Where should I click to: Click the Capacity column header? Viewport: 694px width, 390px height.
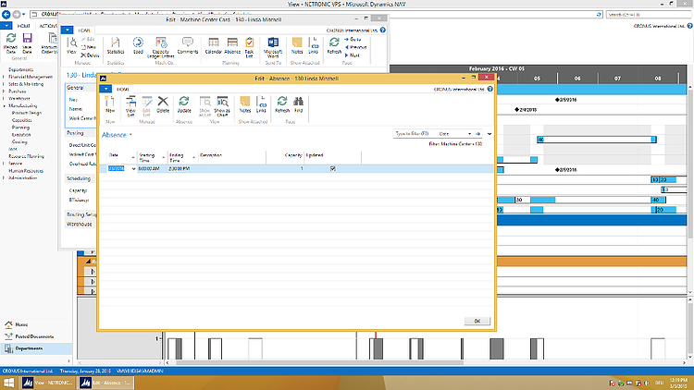pos(285,157)
